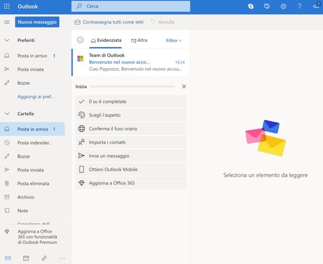Viewport: 323px width, 264px height.
Task: Open the Filtro dropdown menu
Action: 174,40
